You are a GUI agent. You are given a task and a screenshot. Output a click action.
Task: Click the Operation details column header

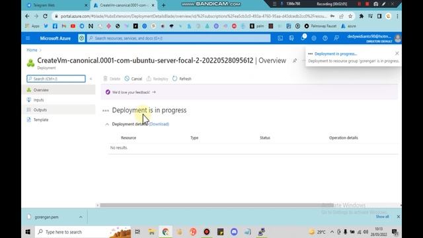(344, 138)
